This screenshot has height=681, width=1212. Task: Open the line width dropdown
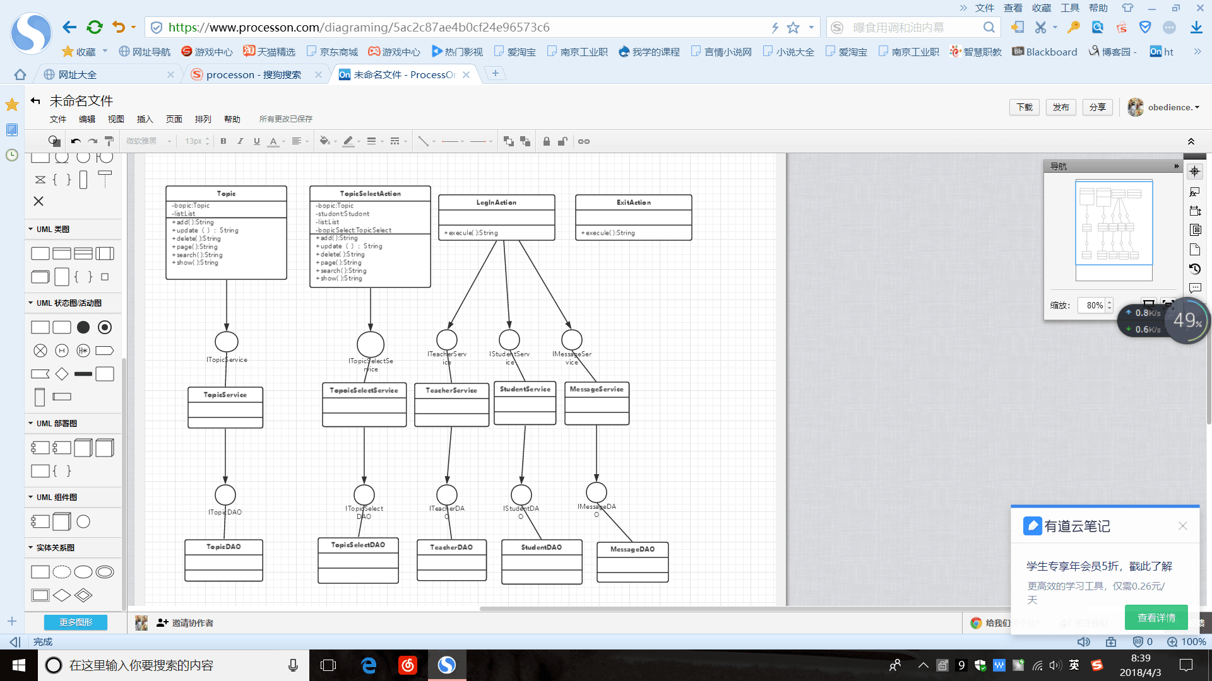(x=375, y=141)
